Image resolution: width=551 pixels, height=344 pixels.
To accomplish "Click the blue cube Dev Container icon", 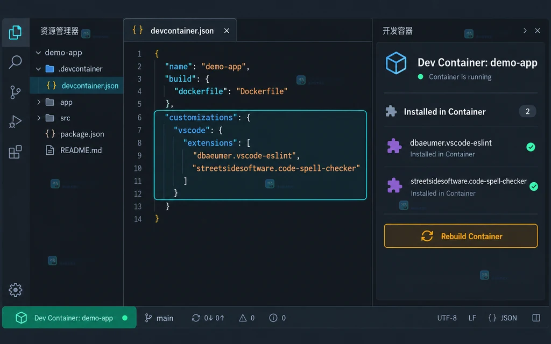I will pyautogui.click(x=396, y=63).
